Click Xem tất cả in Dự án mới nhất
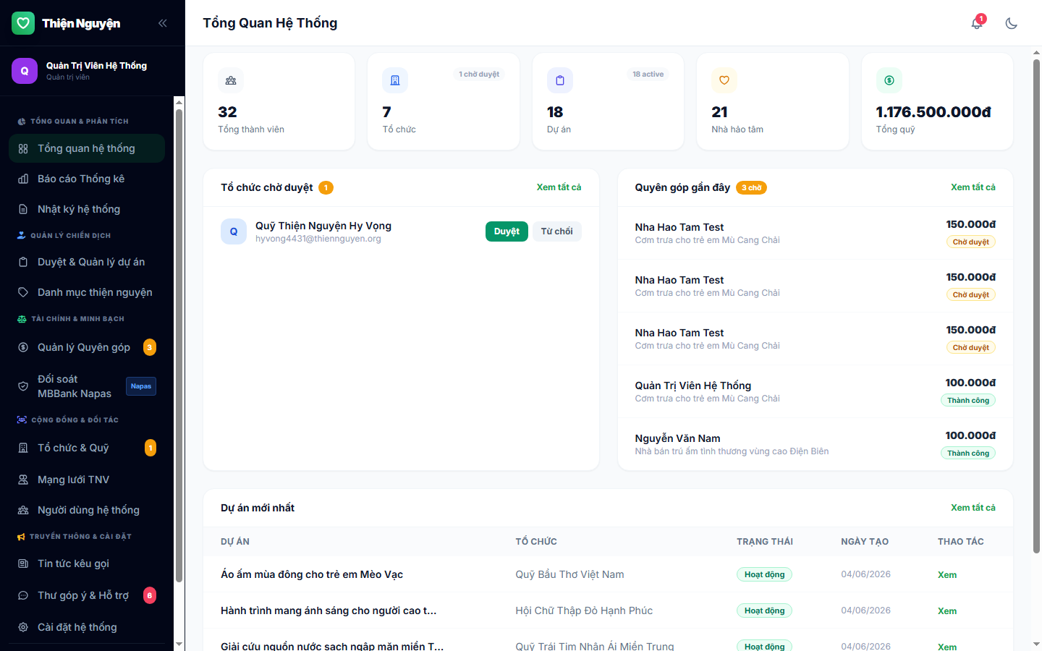This screenshot has width=1042, height=651. [973, 508]
